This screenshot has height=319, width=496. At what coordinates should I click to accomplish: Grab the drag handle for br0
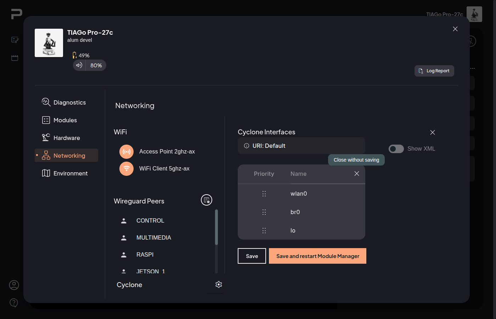pos(264,212)
